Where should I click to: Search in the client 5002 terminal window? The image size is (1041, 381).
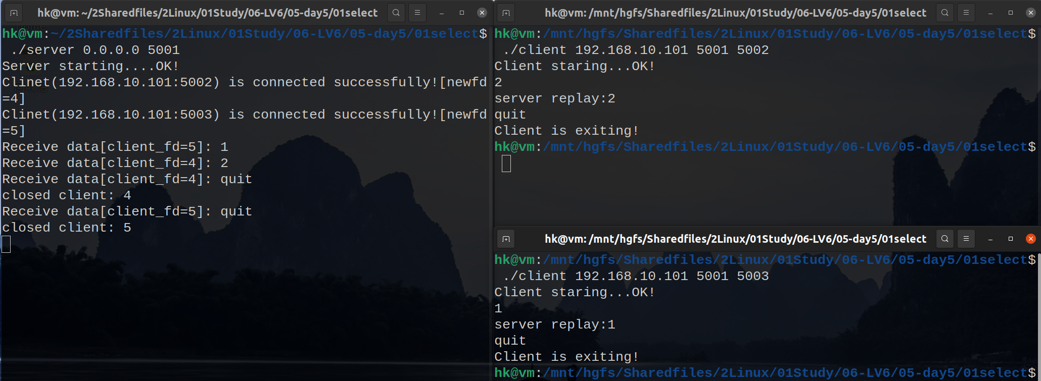coord(945,13)
